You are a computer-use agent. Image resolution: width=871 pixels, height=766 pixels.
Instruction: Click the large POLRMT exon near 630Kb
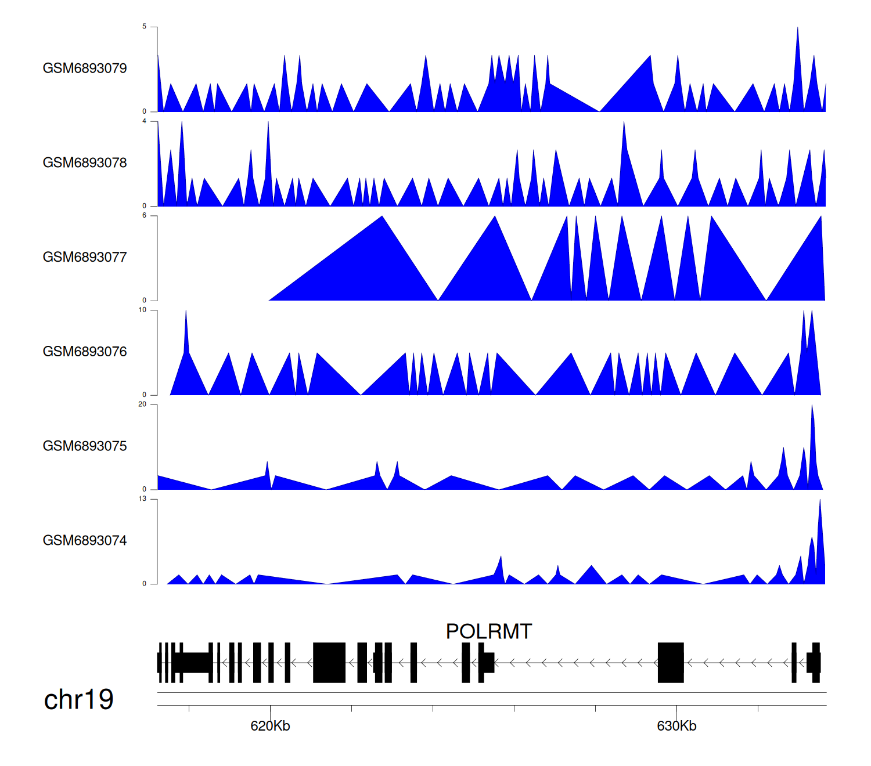pos(671,662)
